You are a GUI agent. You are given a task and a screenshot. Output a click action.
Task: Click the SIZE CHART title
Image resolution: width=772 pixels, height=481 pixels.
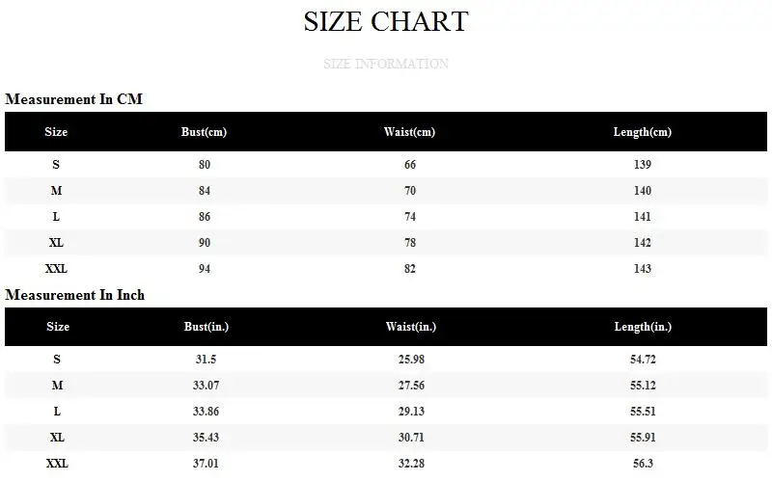[386, 21]
